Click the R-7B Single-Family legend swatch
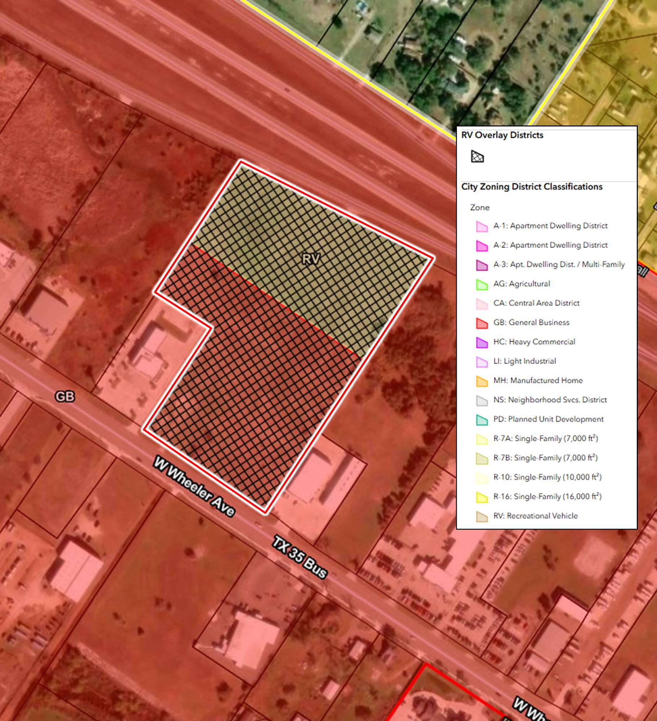The width and height of the screenshot is (657, 721). click(482, 459)
